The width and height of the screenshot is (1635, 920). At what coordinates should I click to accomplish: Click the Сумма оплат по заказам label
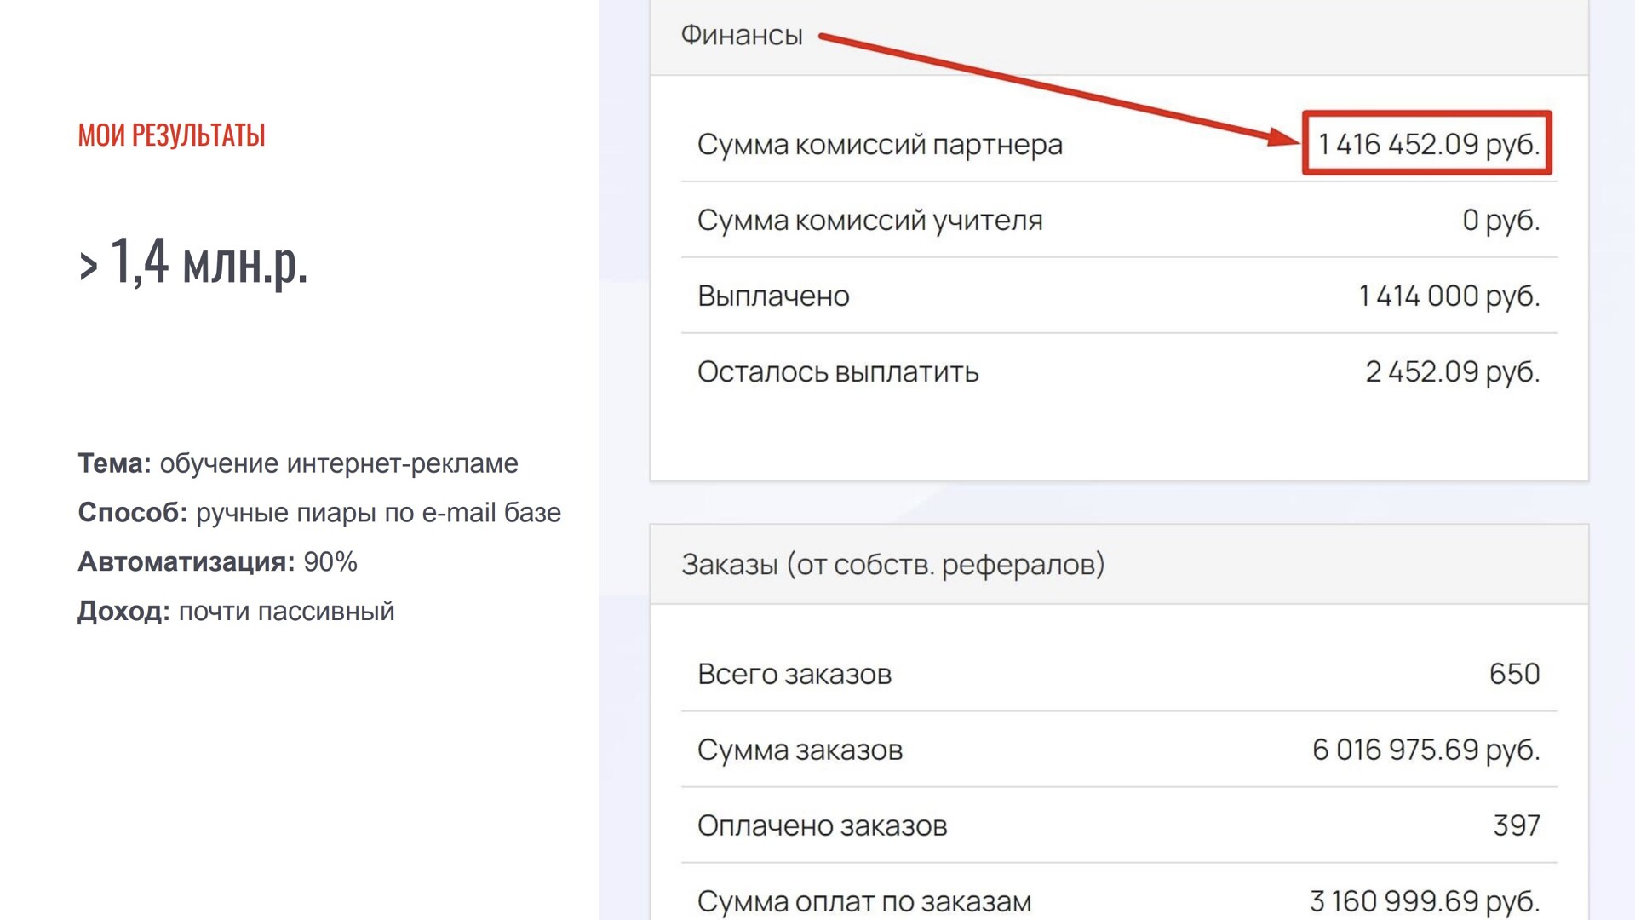click(x=863, y=901)
